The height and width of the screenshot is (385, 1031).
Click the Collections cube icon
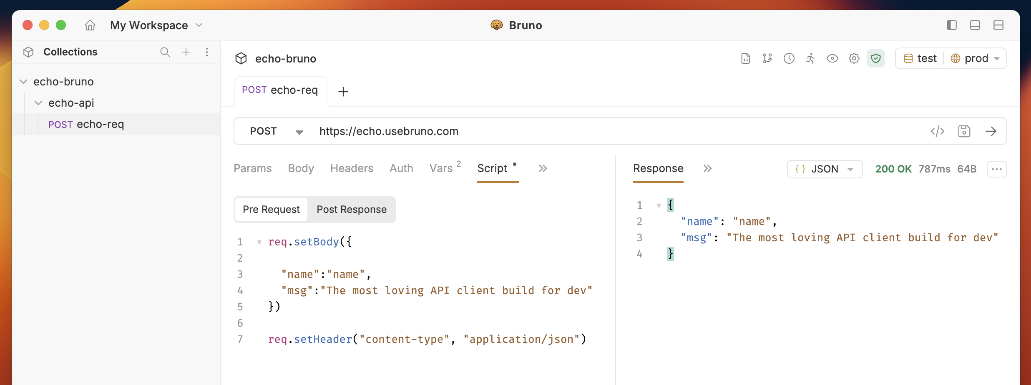(28, 52)
